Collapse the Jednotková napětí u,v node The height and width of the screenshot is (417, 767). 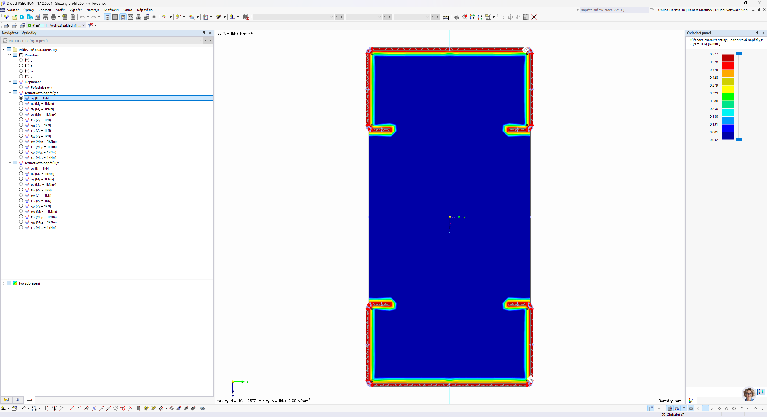(10, 163)
